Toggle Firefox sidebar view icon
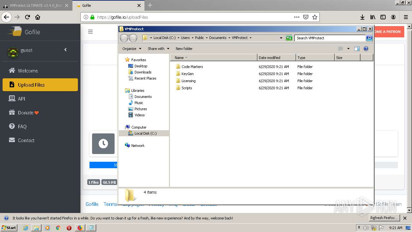This screenshot has width=412, height=232. (383, 17)
